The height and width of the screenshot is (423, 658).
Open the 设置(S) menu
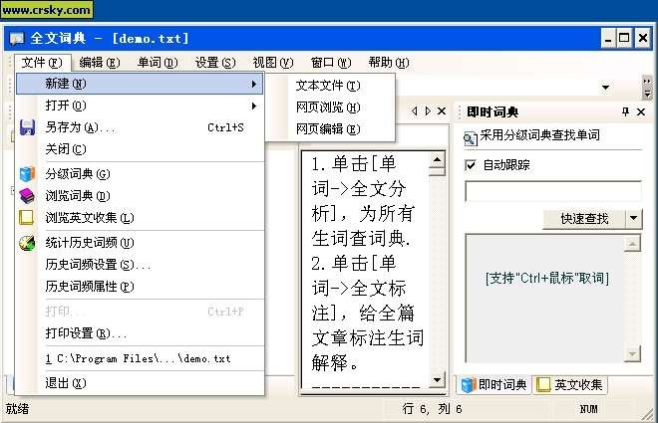[215, 63]
